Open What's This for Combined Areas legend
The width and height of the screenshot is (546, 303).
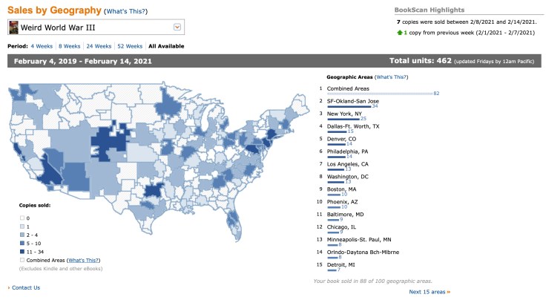pos(83,261)
